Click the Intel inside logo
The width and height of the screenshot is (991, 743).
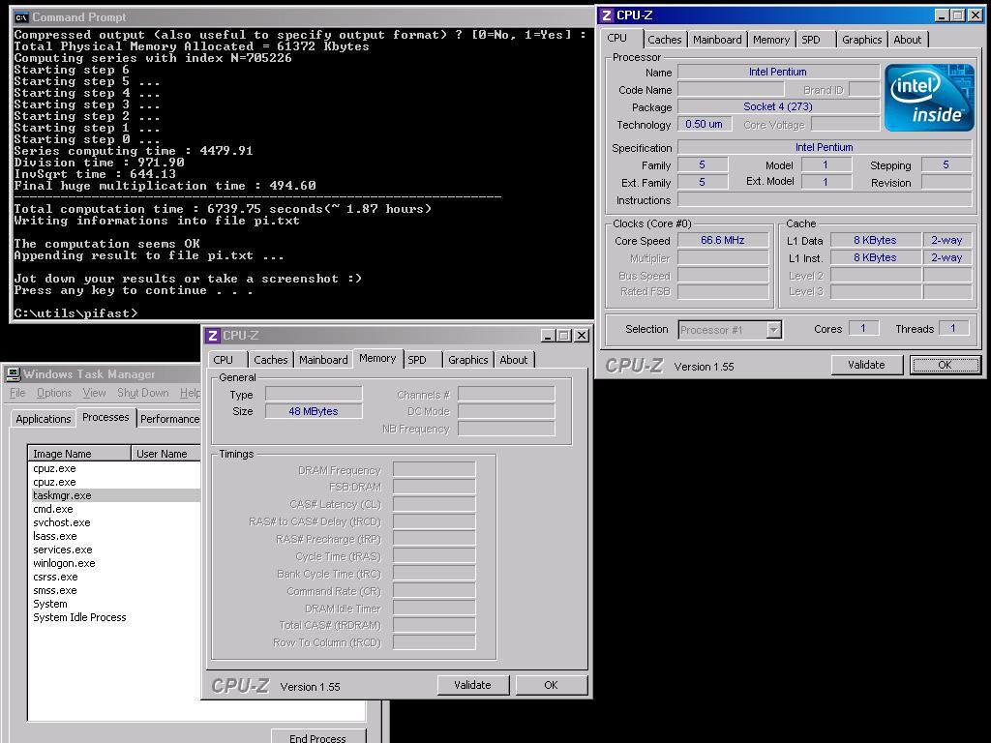tap(929, 98)
